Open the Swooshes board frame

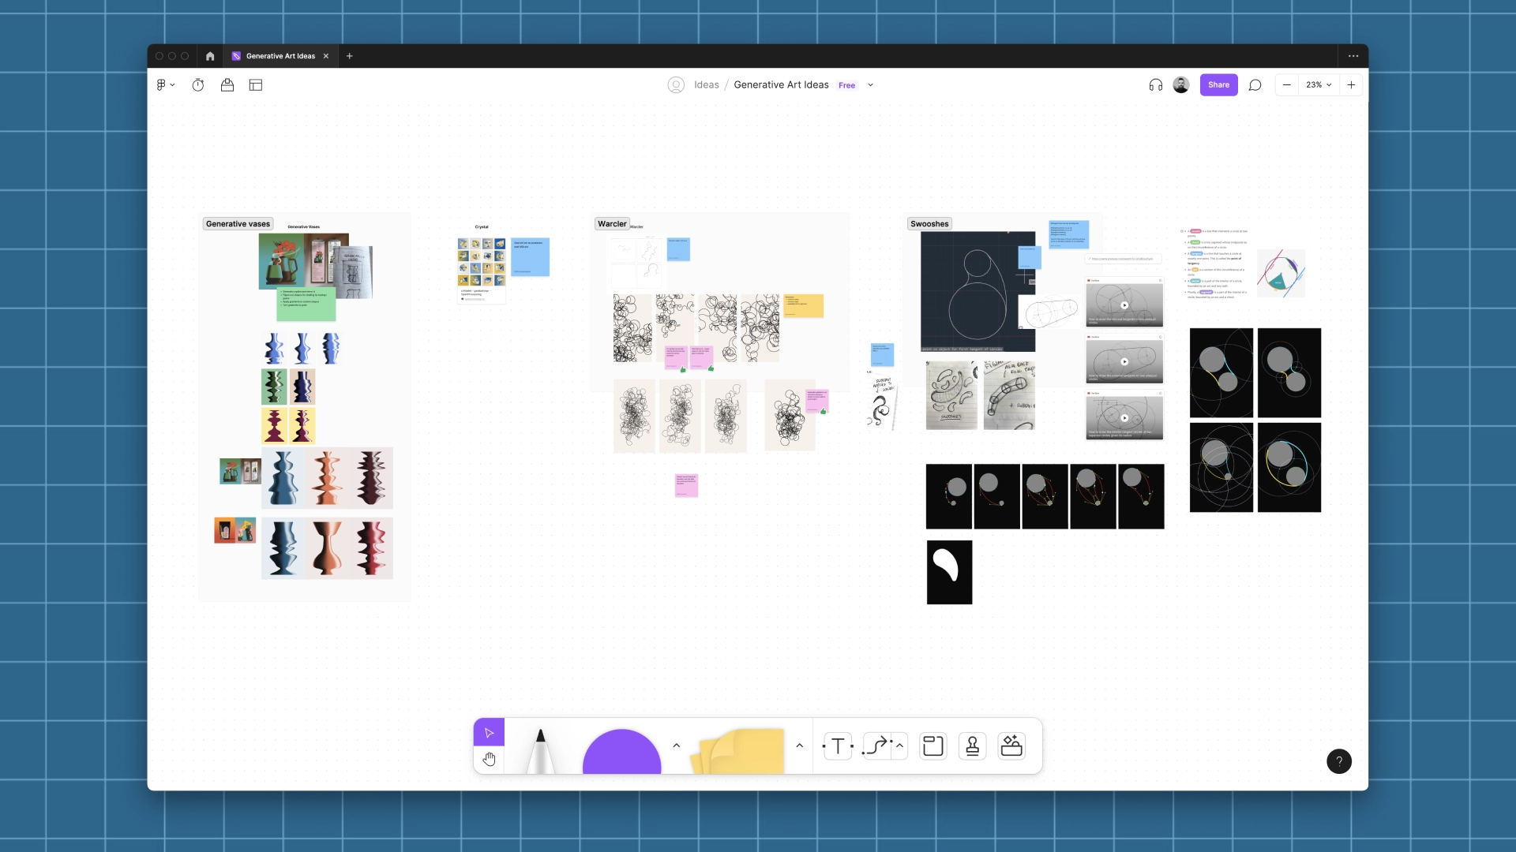click(x=929, y=224)
